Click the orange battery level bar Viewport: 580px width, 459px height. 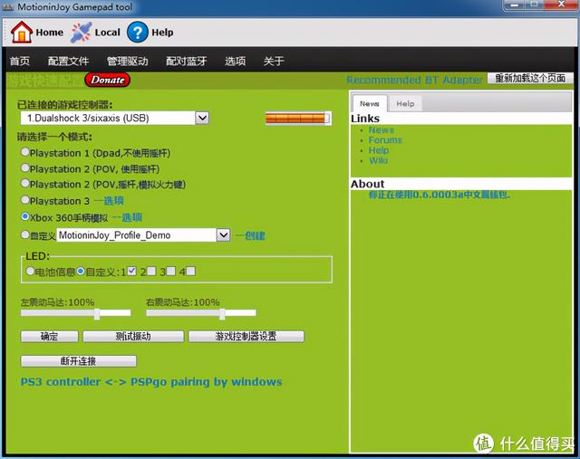pyautogui.click(x=298, y=119)
